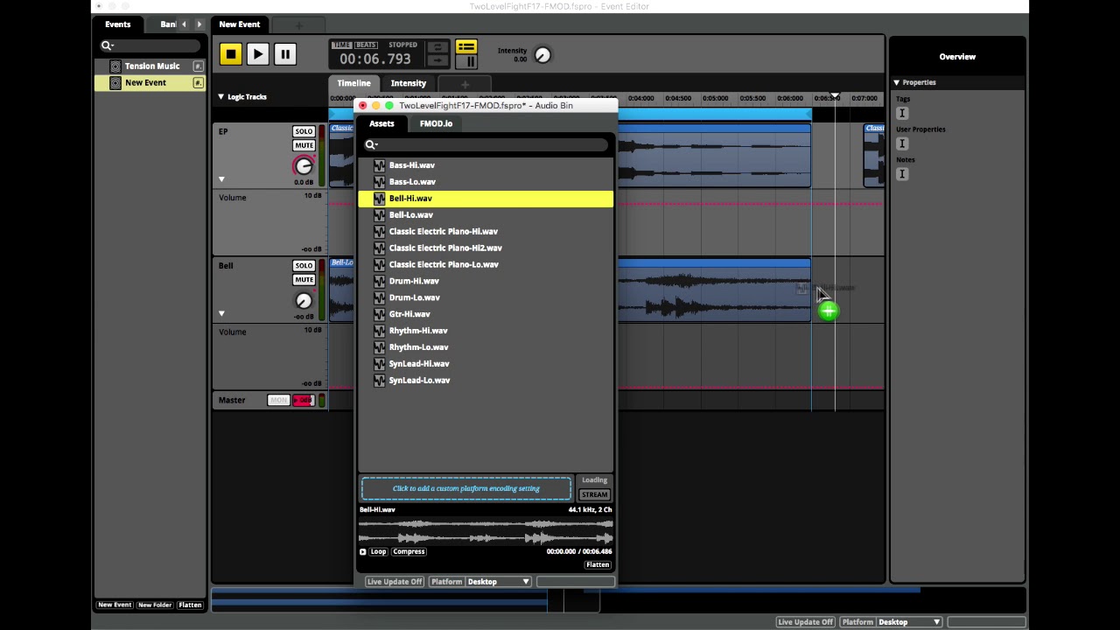
Task: Pause playback with the Pause button
Action: click(284, 54)
